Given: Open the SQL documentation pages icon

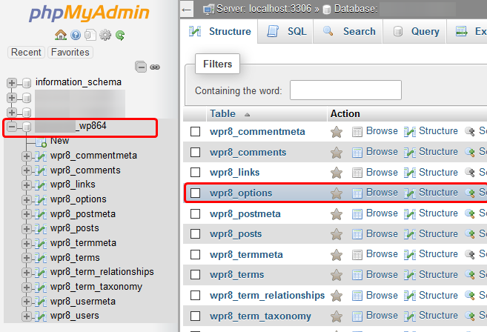Looking at the screenshot, I should coord(90,35).
